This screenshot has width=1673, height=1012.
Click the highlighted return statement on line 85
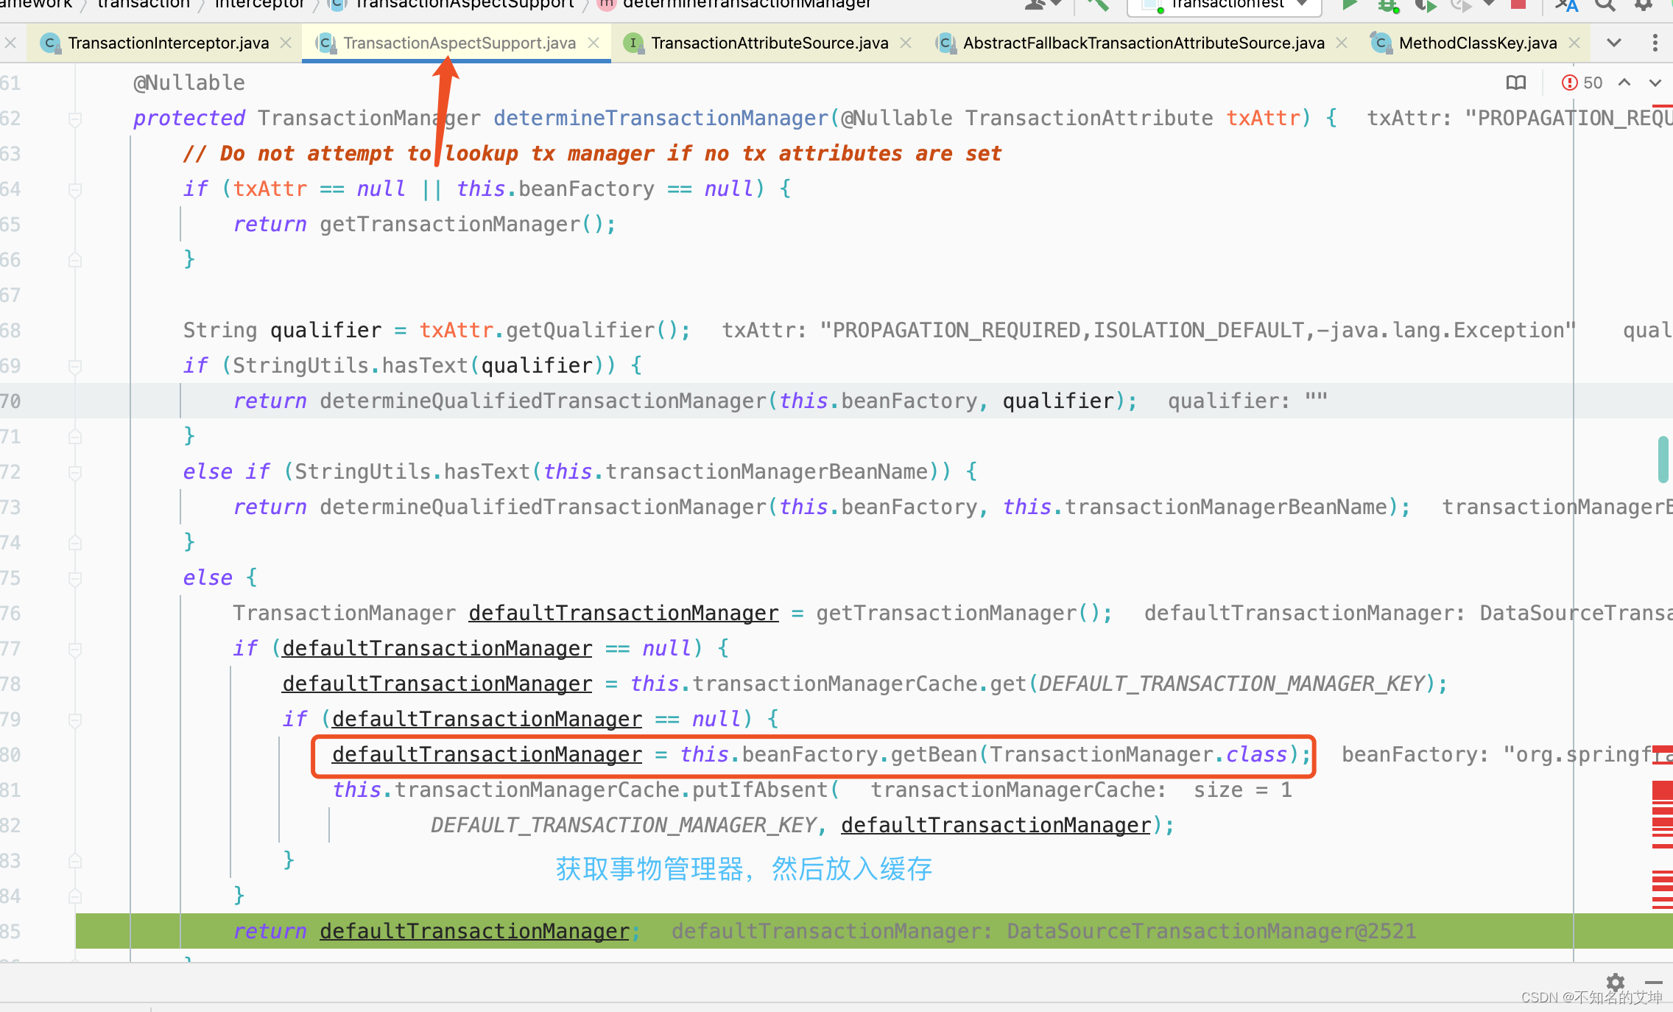pos(437,931)
